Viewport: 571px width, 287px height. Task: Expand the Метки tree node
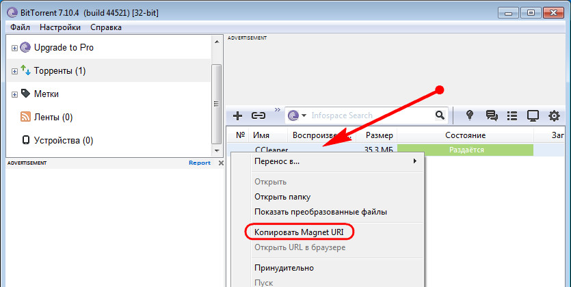click(14, 94)
